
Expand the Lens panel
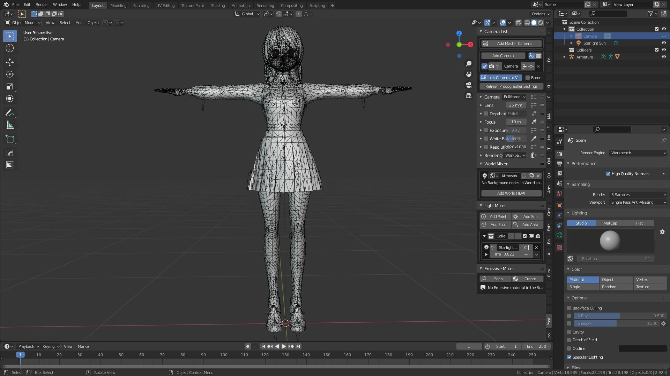pyautogui.click(x=481, y=105)
